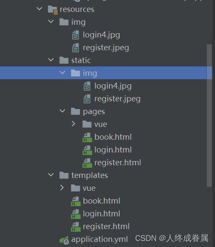Open register.html under templates
This screenshot has height=247, width=215.
pyautogui.click(x=106, y=227)
